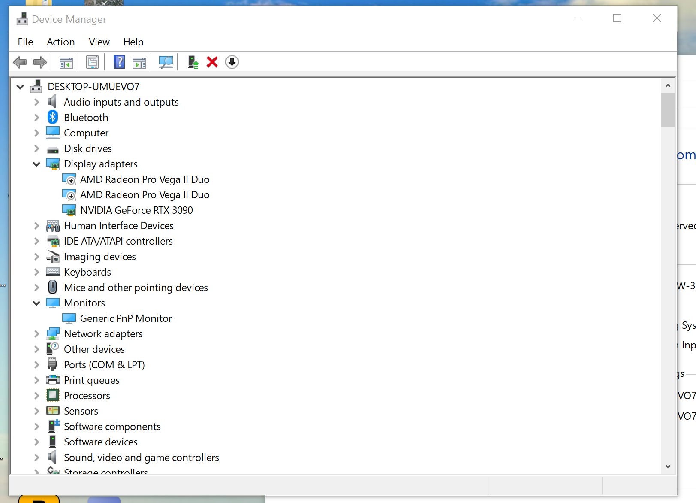This screenshot has height=503, width=696.
Task: Expand Audio inputs and outputs category
Action: (37, 102)
